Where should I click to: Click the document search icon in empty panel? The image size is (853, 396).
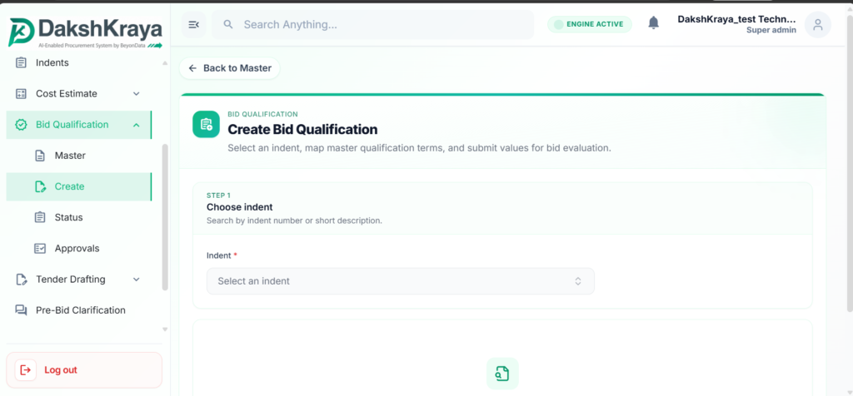click(x=502, y=374)
